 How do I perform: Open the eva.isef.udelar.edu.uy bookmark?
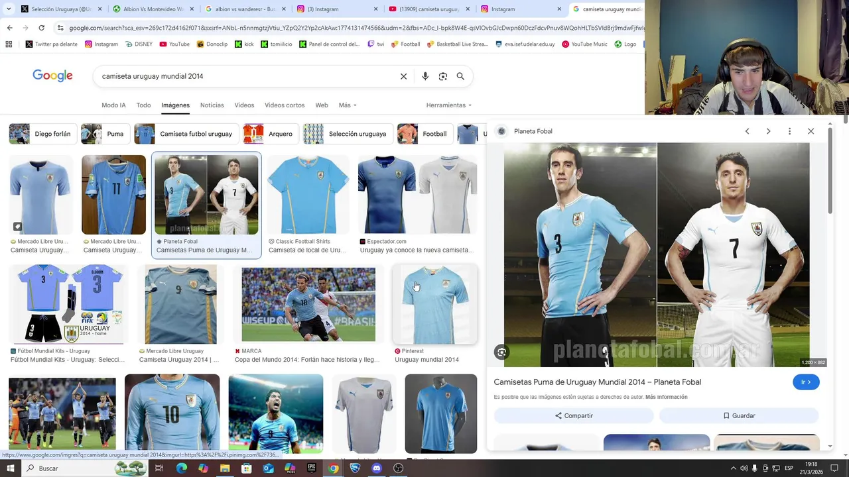[525, 44]
